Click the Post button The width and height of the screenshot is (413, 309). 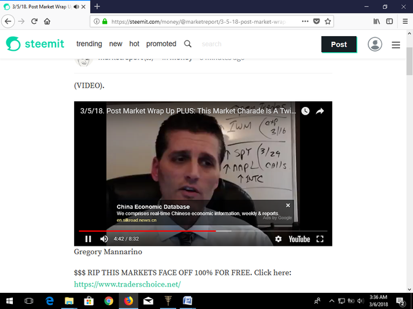[339, 44]
